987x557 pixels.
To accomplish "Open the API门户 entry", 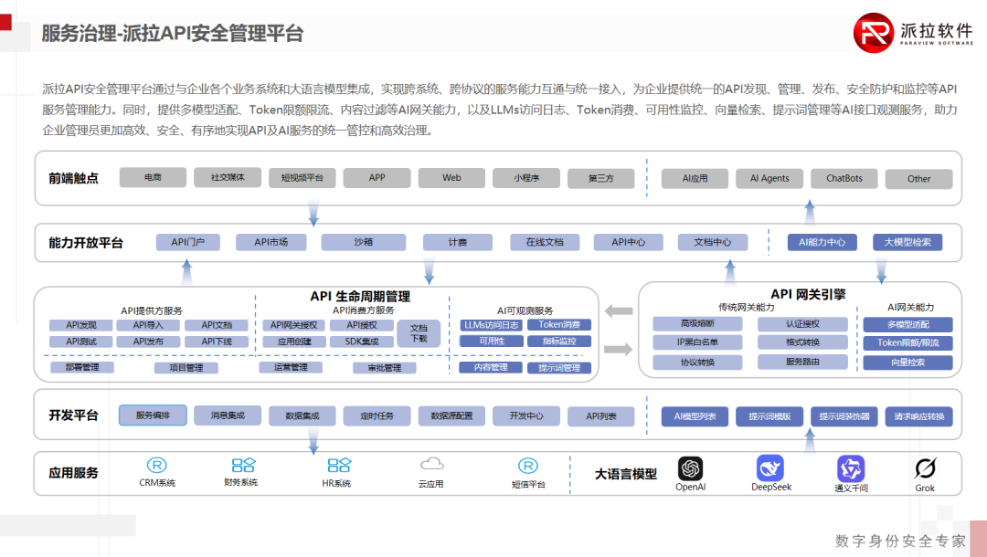I will (x=186, y=241).
